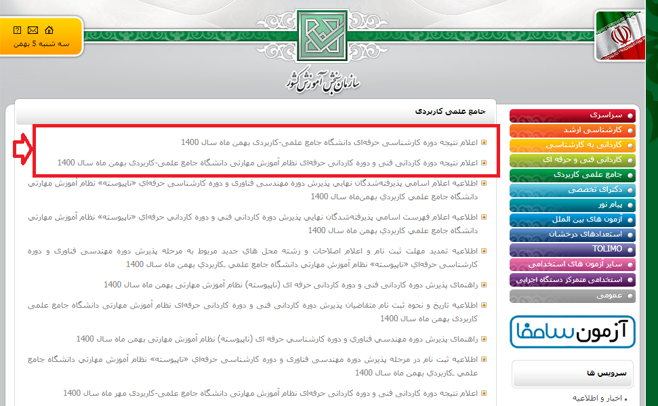Open اطلاعیه ثبت نام در مرحله پذیرش link
The image size is (658, 406).
click(x=253, y=366)
